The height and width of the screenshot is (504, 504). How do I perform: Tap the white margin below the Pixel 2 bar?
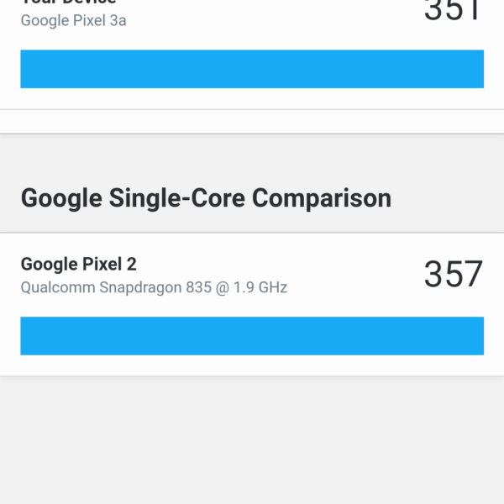pos(252,365)
